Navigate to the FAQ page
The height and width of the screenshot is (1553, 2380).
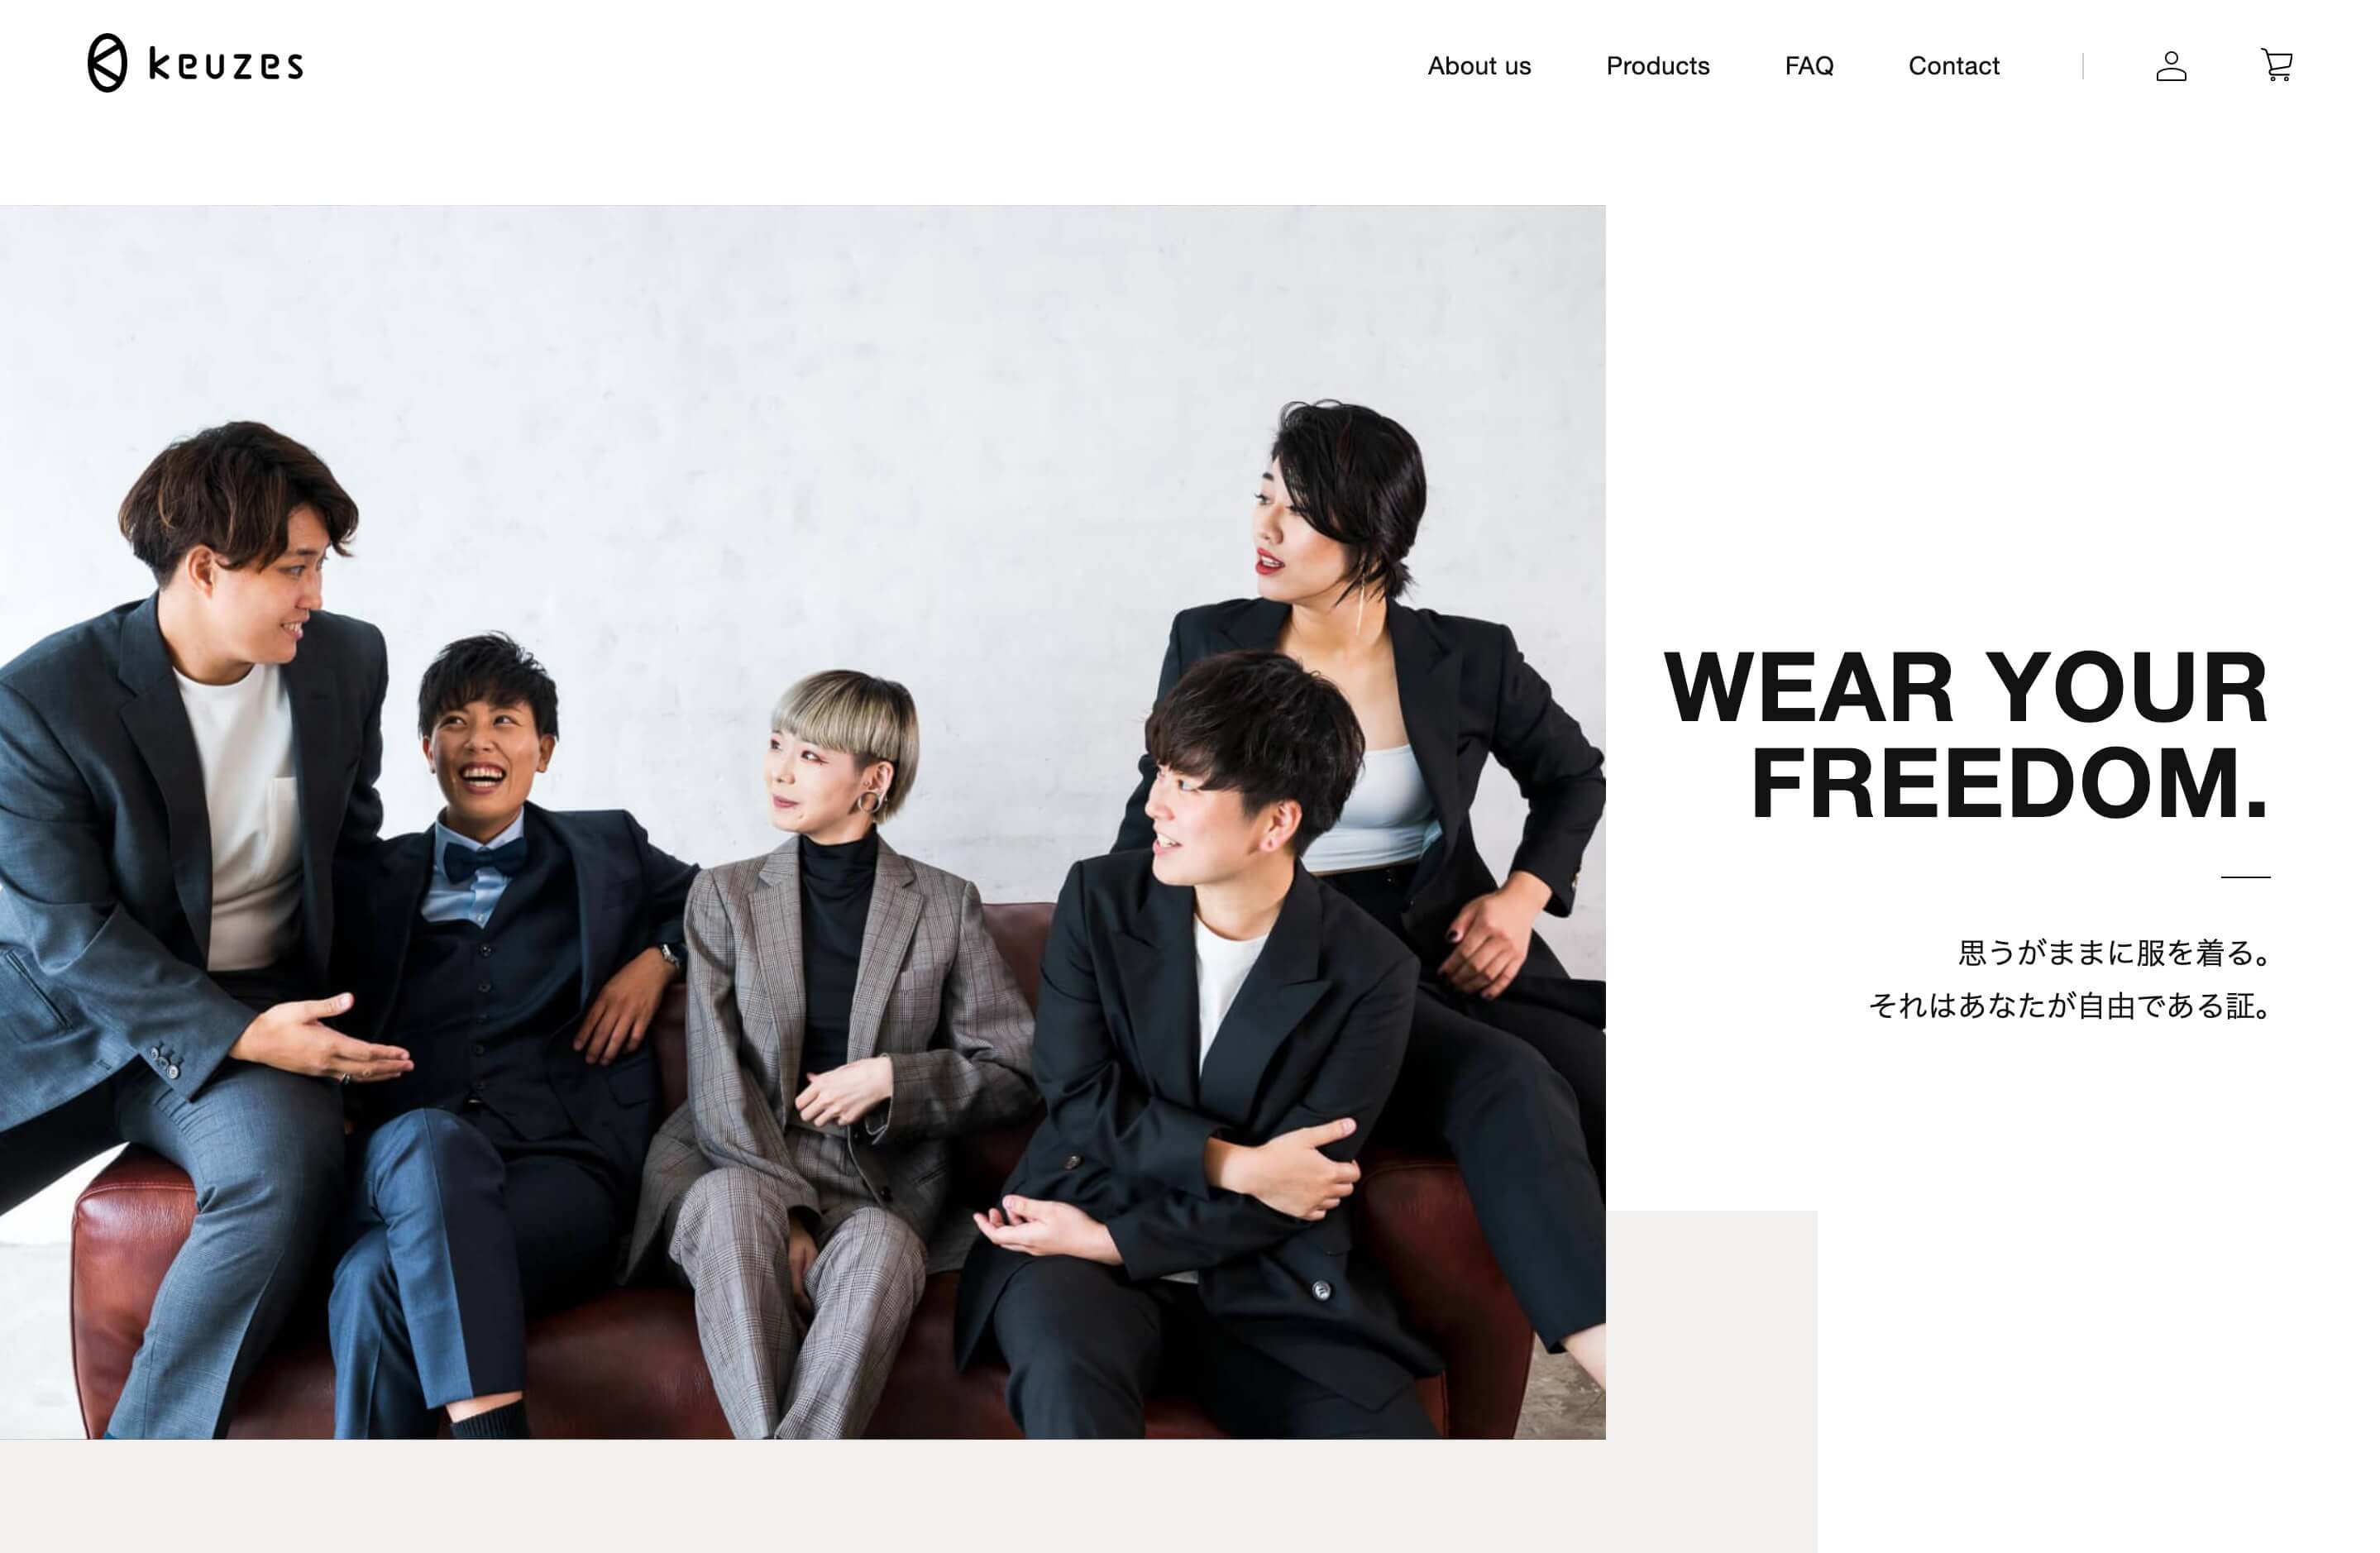[1809, 66]
